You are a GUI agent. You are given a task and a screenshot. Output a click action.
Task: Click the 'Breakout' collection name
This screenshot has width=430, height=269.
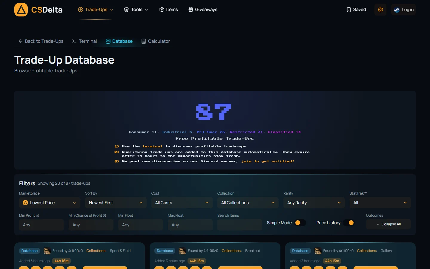tap(253, 251)
